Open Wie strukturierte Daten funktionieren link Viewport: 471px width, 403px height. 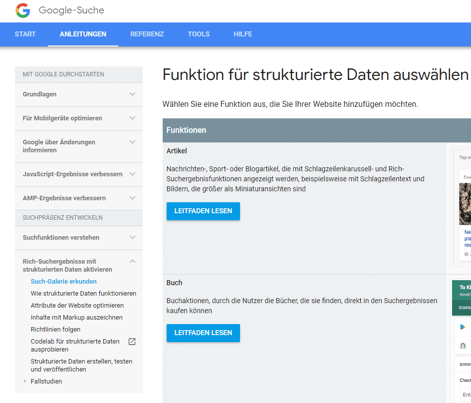(83, 294)
